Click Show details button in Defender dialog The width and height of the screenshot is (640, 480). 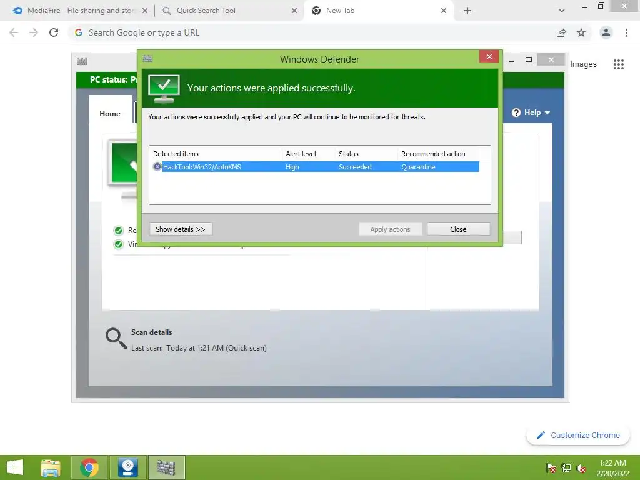[181, 229]
